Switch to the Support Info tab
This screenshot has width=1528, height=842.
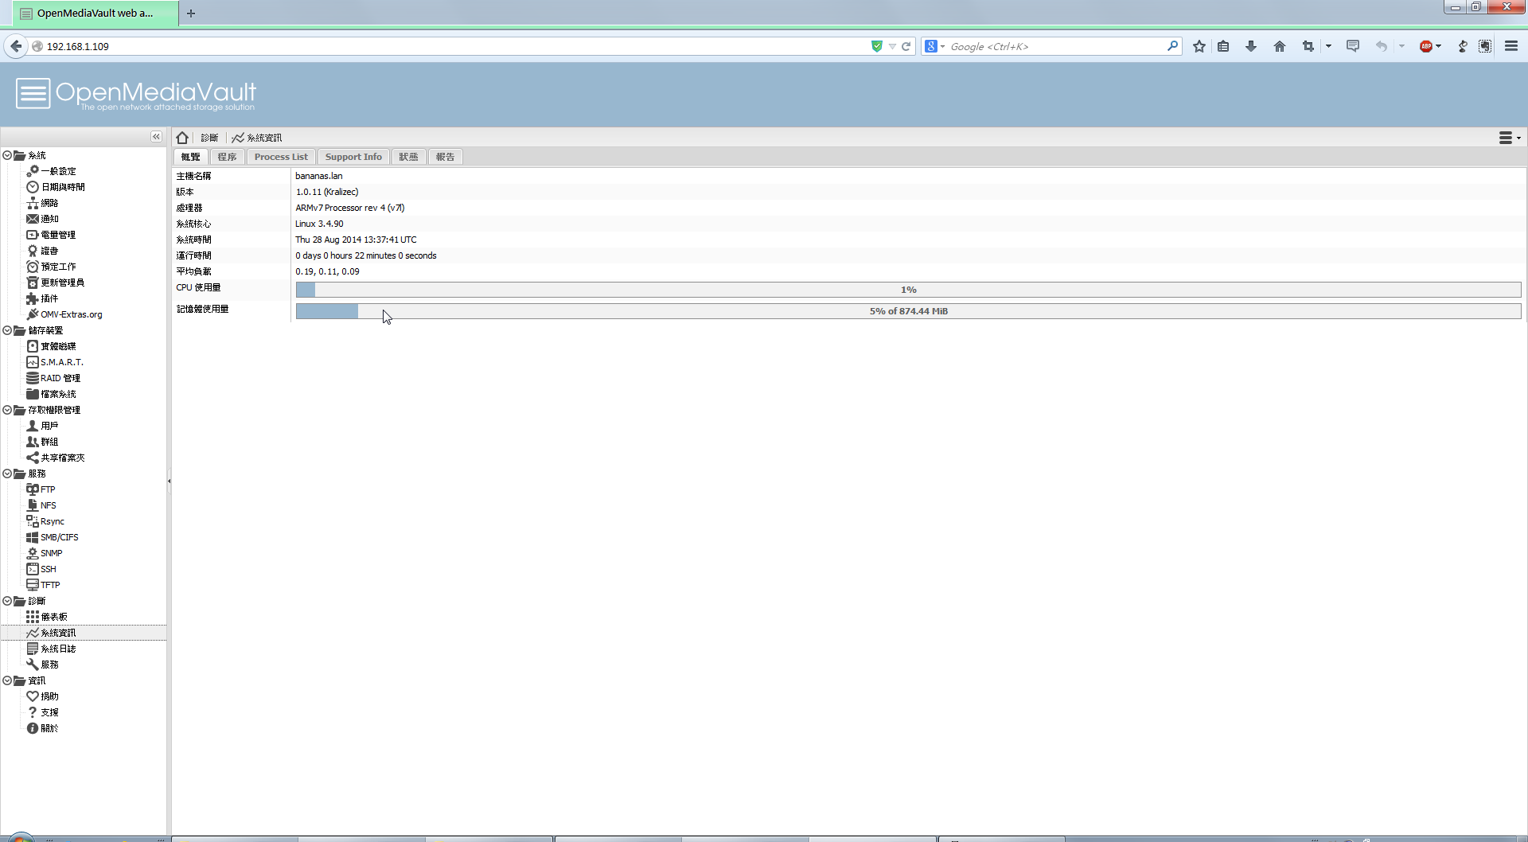pos(353,157)
